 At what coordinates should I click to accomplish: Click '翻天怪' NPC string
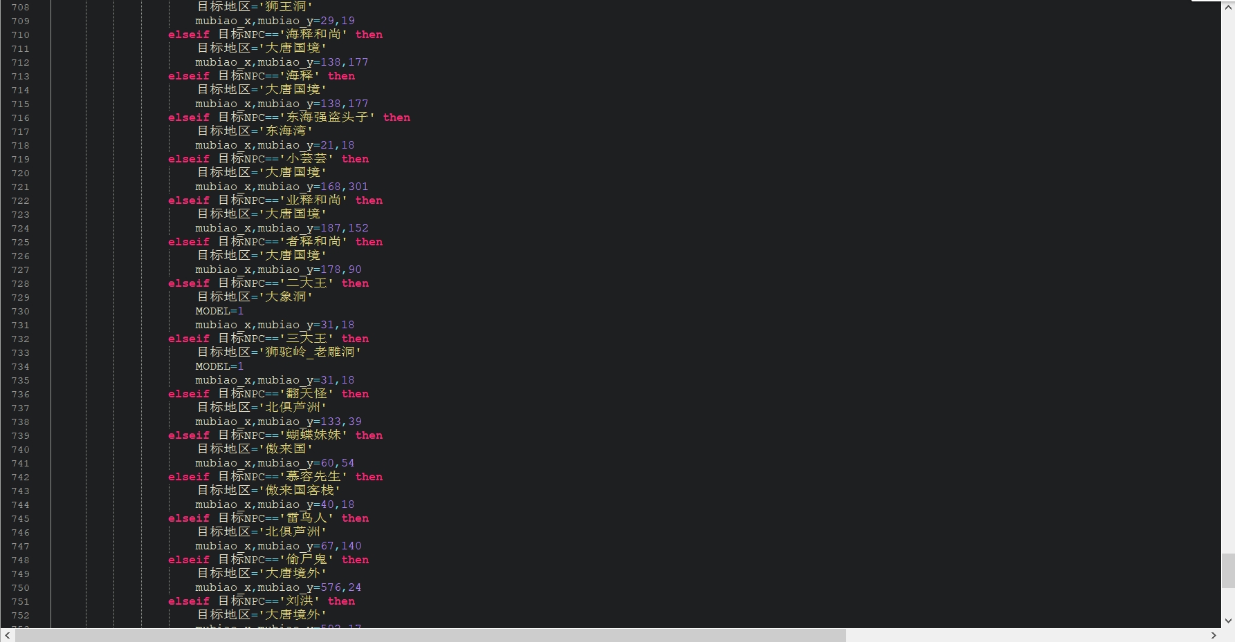pyautogui.click(x=307, y=394)
